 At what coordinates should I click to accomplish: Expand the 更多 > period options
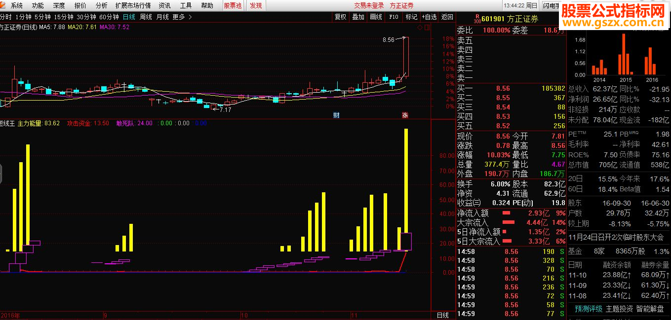point(182,17)
